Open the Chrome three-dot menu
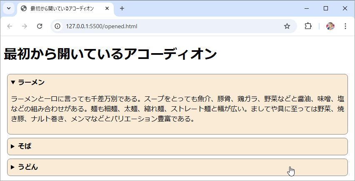 point(345,26)
